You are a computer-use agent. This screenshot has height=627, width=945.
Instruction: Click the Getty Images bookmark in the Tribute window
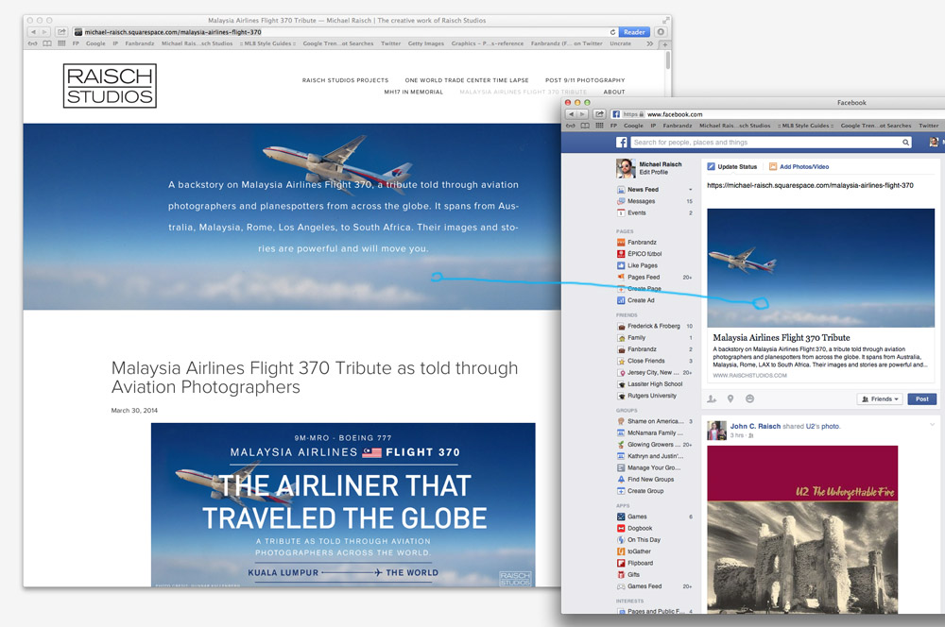coord(425,43)
